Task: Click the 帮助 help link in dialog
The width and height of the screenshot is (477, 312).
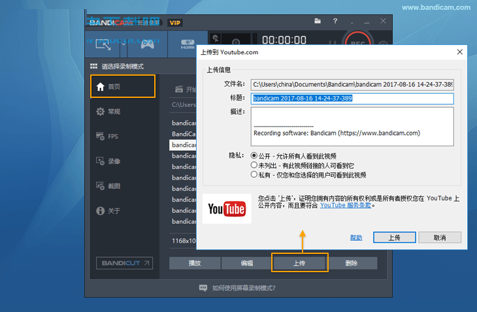Action: click(356, 238)
